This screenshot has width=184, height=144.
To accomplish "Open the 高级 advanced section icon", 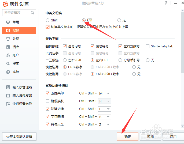I will point(8,72).
